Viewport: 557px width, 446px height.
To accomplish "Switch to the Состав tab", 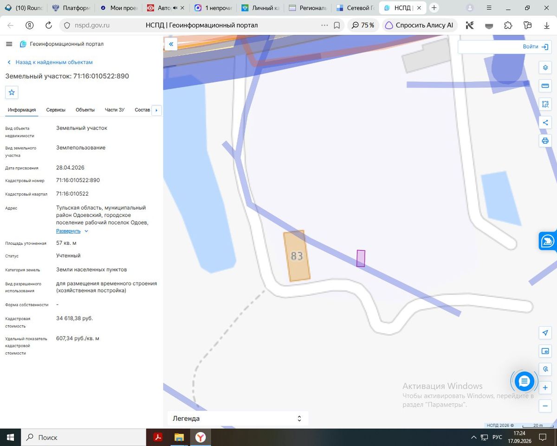I will click(x=142, y=110).
